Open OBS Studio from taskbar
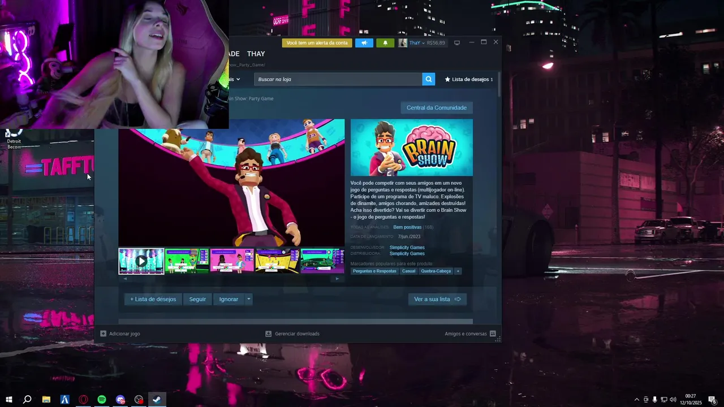Image resolution: width=724 pixels, height=407 pixels. tap(139, 400)
